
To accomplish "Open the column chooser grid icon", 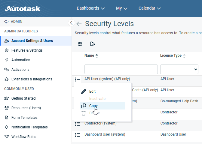I will 80,44.
